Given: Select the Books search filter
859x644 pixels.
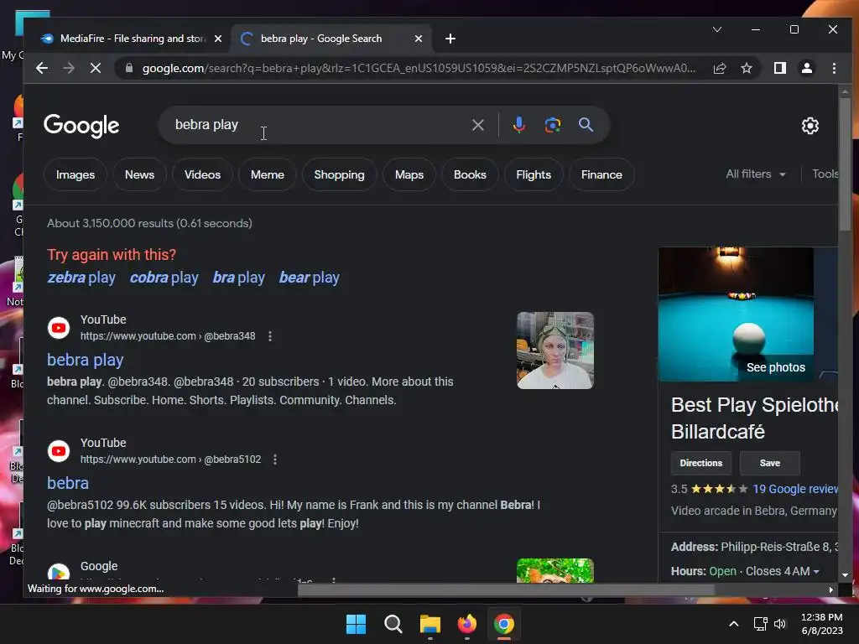Looking at the screenshot, I should [470, 174].
